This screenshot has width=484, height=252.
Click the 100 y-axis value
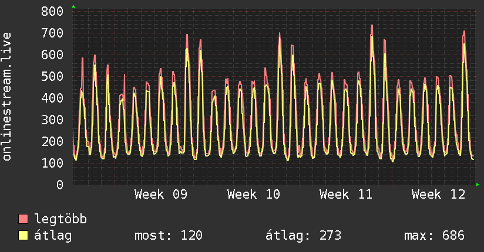coord(52,163)
